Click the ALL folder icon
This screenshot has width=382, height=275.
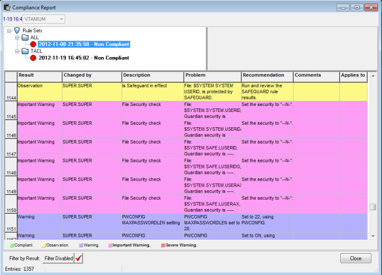pos(25,37)
